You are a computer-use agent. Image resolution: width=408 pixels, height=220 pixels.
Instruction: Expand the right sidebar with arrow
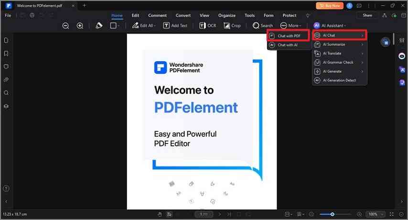coord(402,201)
